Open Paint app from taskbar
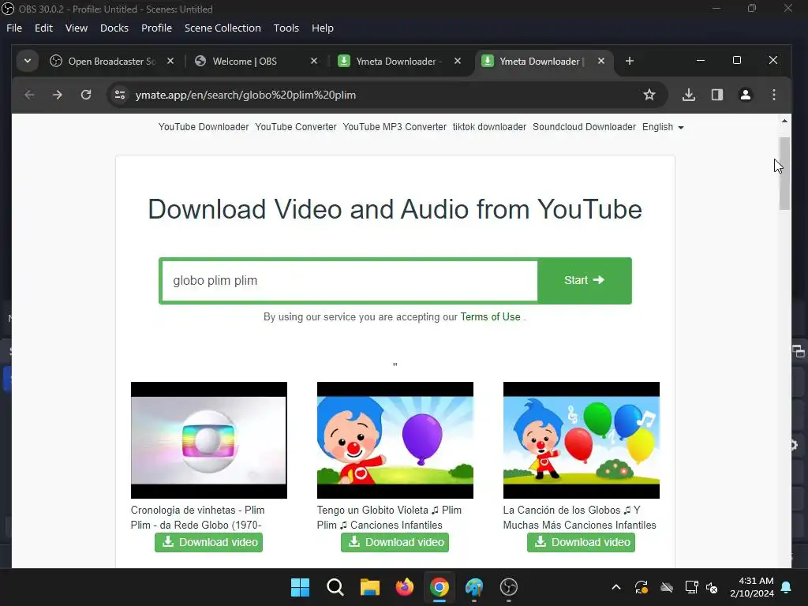The width and height of the screenshot is (808, 606). [474, 587]
